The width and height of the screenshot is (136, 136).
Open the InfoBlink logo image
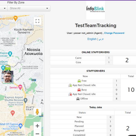[x=96, y=10]
